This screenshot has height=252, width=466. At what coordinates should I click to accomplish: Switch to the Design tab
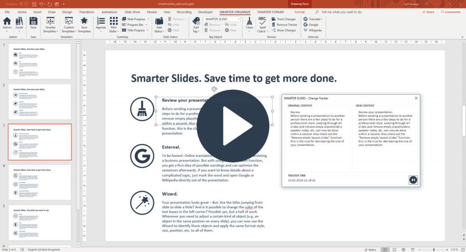point(67,12)
